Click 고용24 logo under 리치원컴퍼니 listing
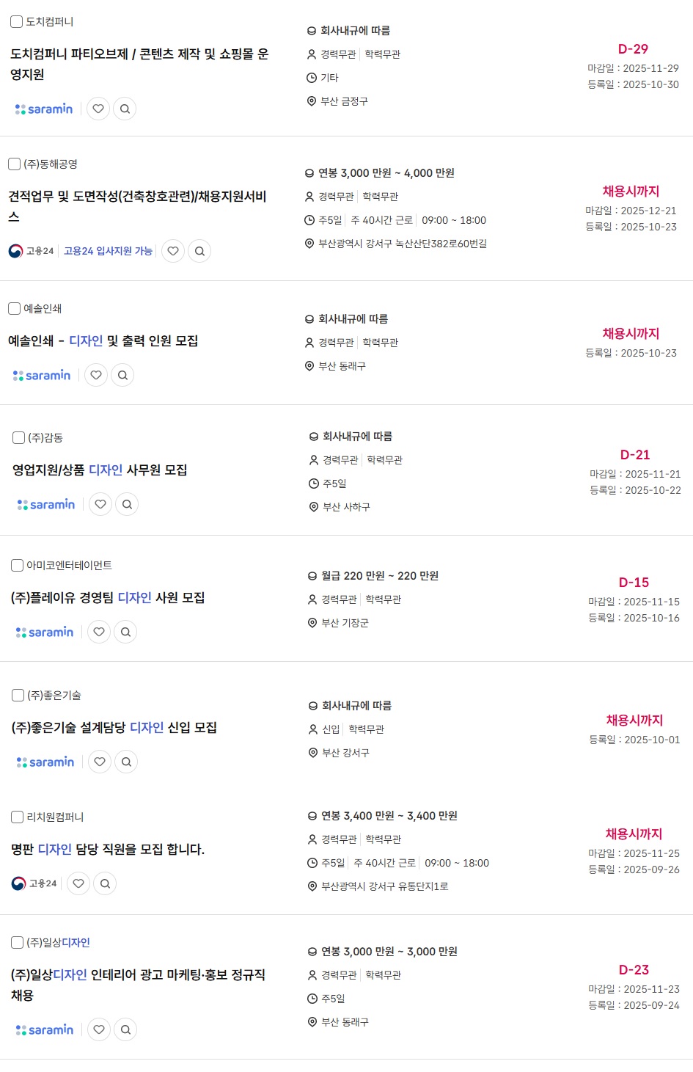693x1072 pixels. (34, 883)
